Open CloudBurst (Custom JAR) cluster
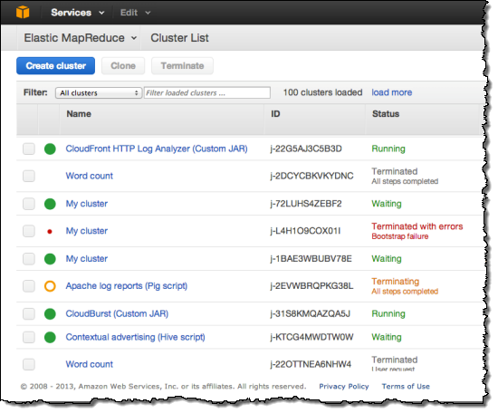498x413 pixels. [x=117, y=314]
